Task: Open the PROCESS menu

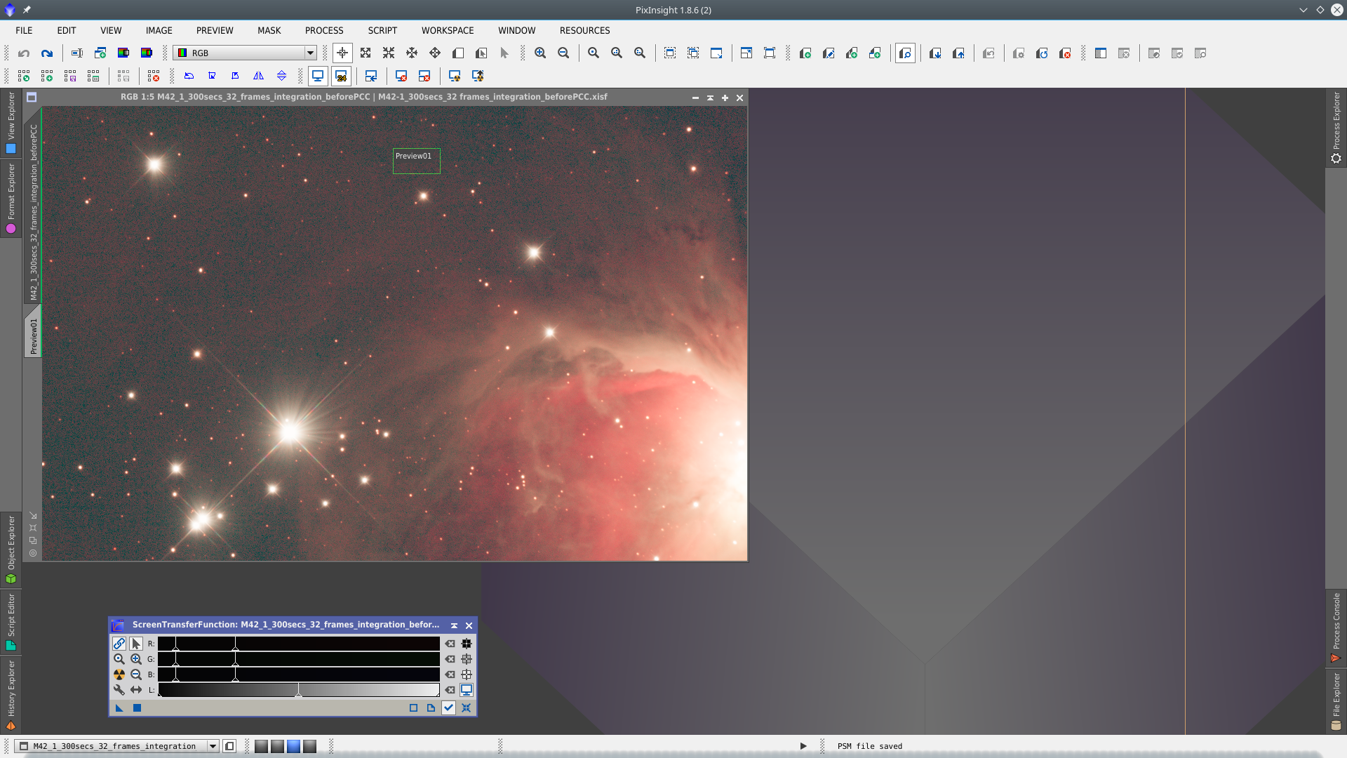Action: (324, 30)
